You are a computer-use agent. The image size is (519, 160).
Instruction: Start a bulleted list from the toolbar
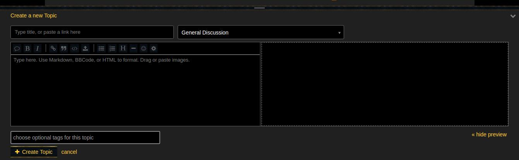(101, 48)
